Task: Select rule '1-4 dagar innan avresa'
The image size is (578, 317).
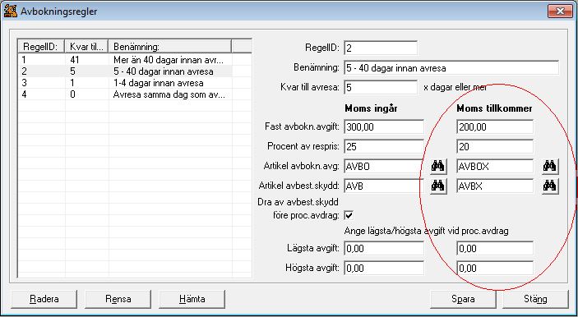Action: [x=125, y=83]
